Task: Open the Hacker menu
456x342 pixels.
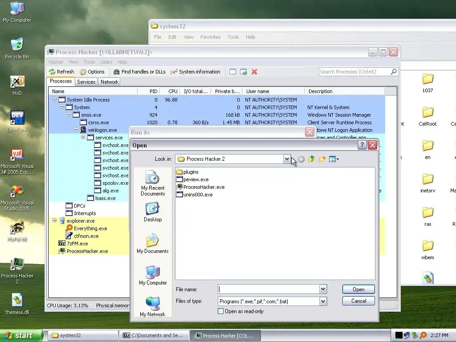Action: (56, 62)
